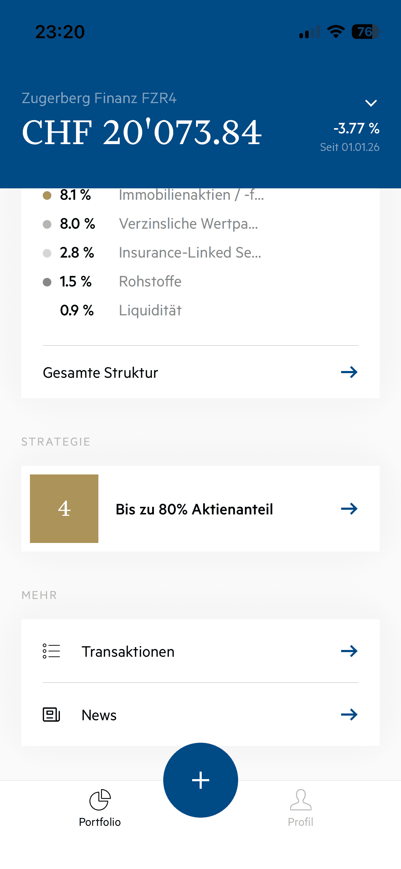Tap the Portfolio pie chart icon
Image resolution: width=401 pixels, height=869 pixels.
pyautogui.click(x=100, y=799)
